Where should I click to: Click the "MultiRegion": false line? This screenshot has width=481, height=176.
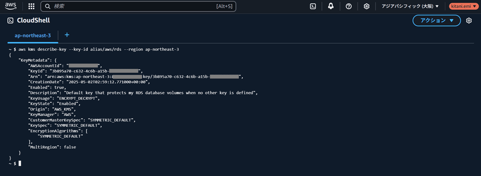[x=52, y=147]
